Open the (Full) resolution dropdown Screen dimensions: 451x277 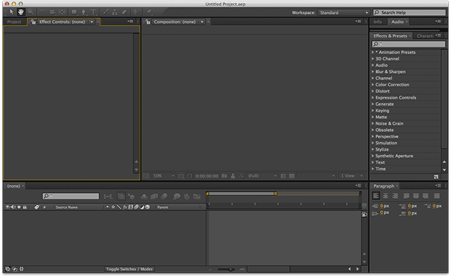click(262, 176)
